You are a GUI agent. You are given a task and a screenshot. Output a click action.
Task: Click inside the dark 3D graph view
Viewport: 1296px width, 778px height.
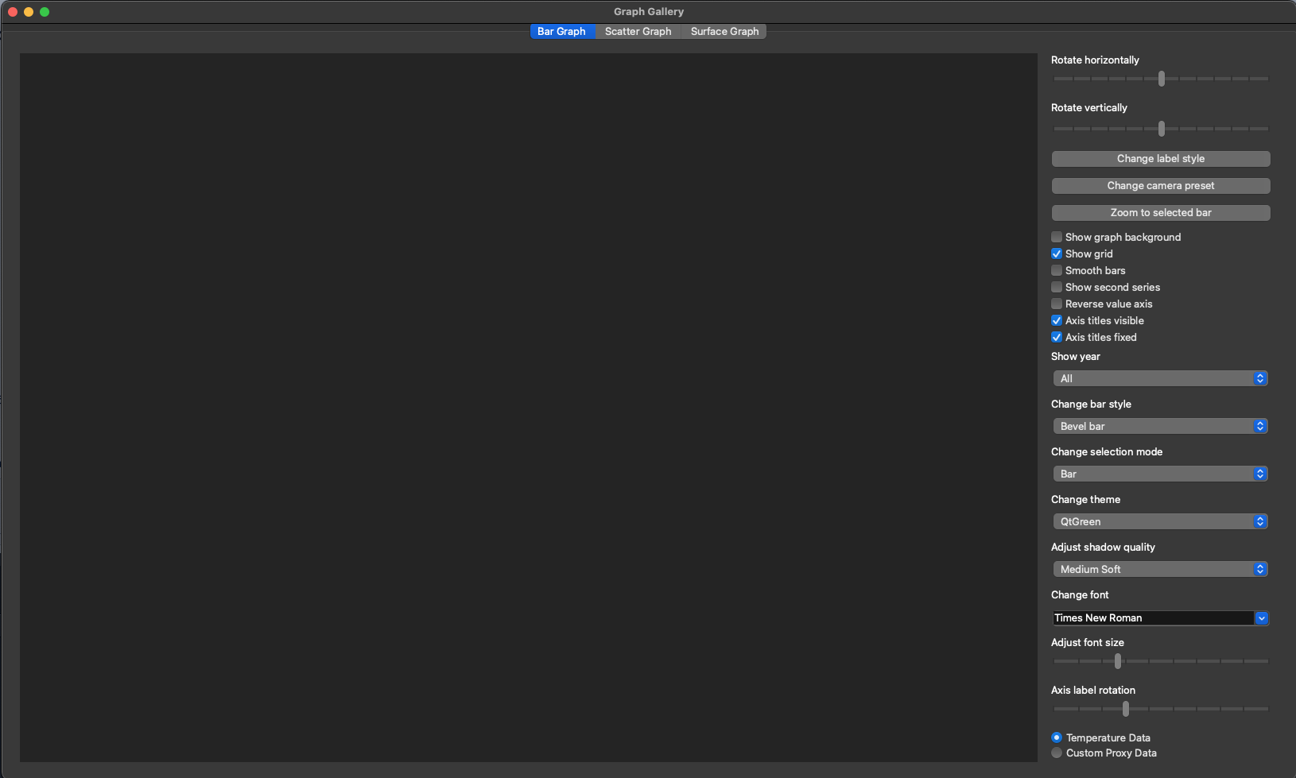(x=529, y=408)
